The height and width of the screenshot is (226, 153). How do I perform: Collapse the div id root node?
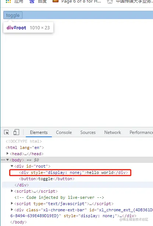pos(12,166)
